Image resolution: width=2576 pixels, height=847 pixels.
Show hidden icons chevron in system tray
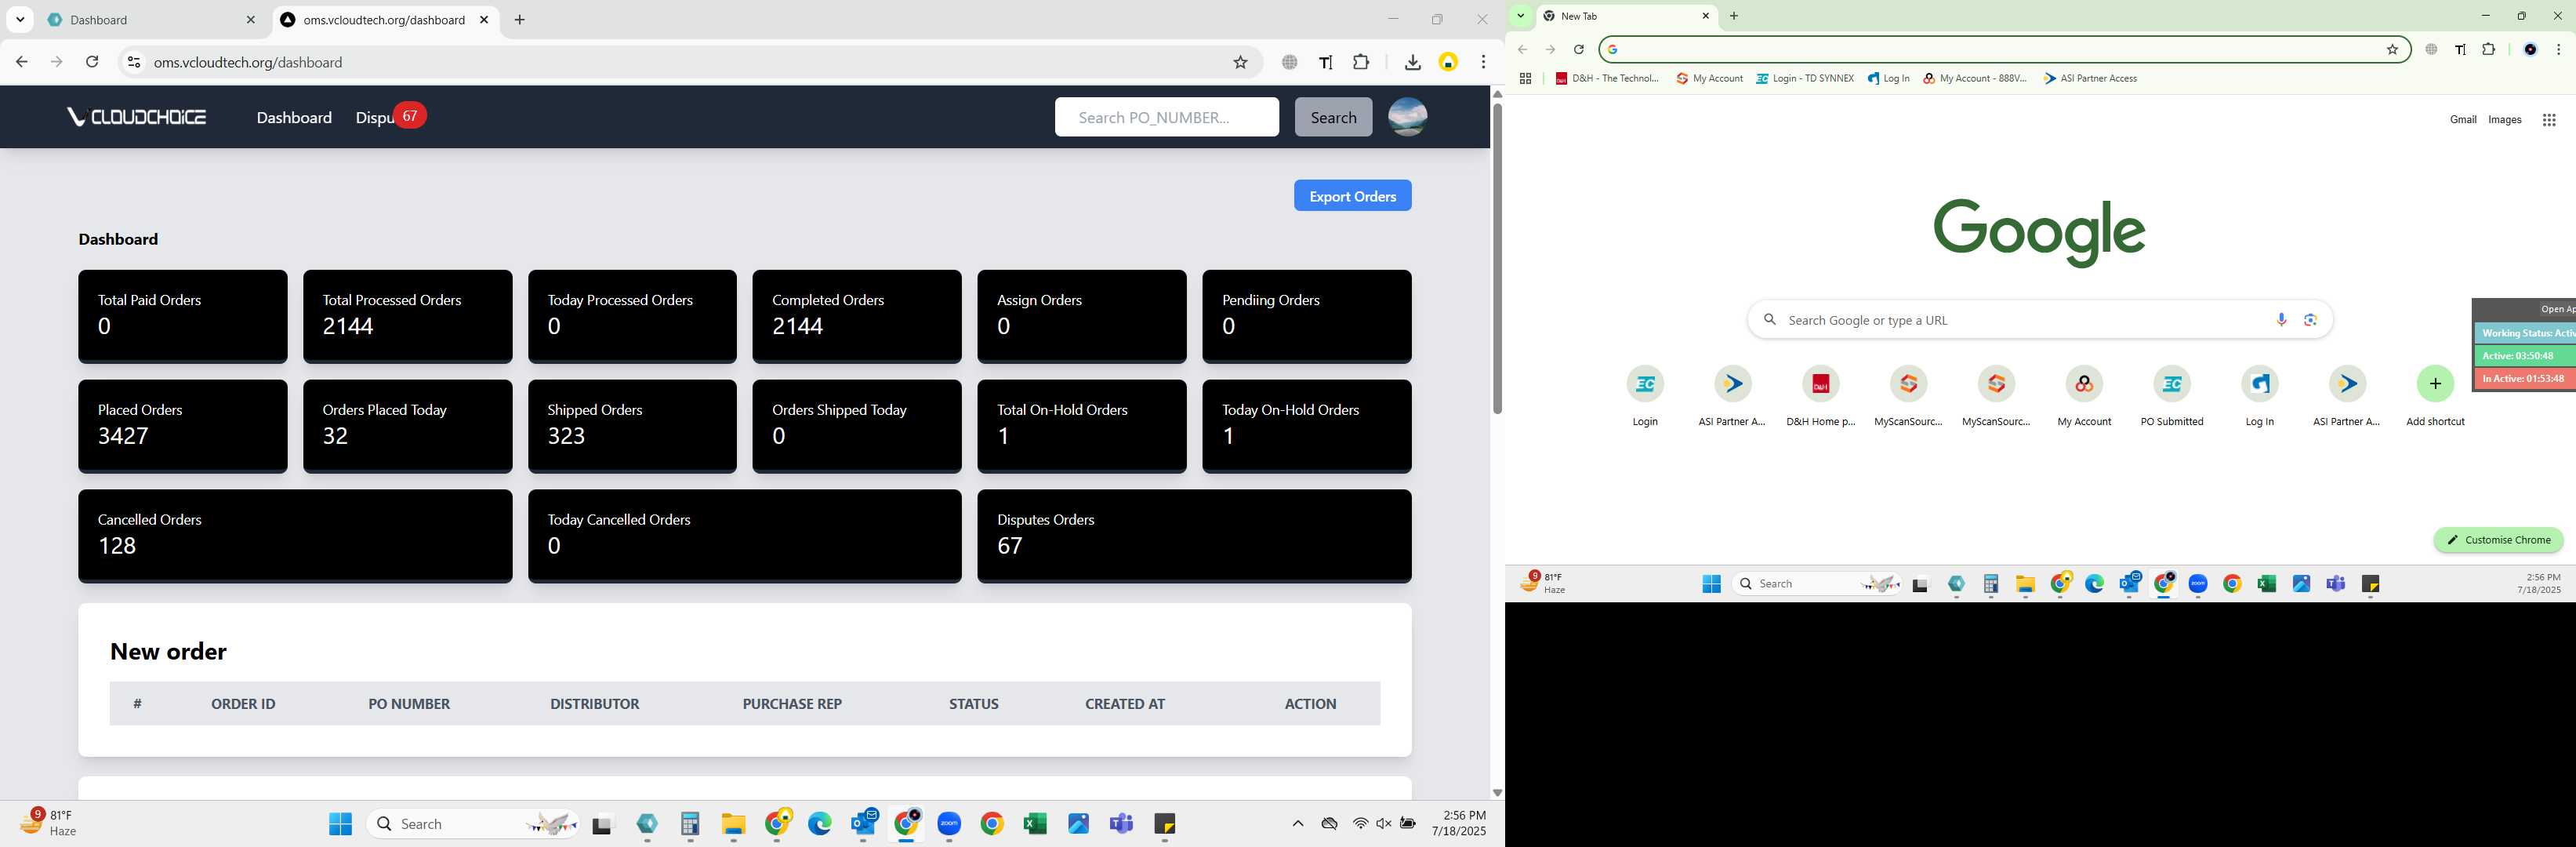1298,824
